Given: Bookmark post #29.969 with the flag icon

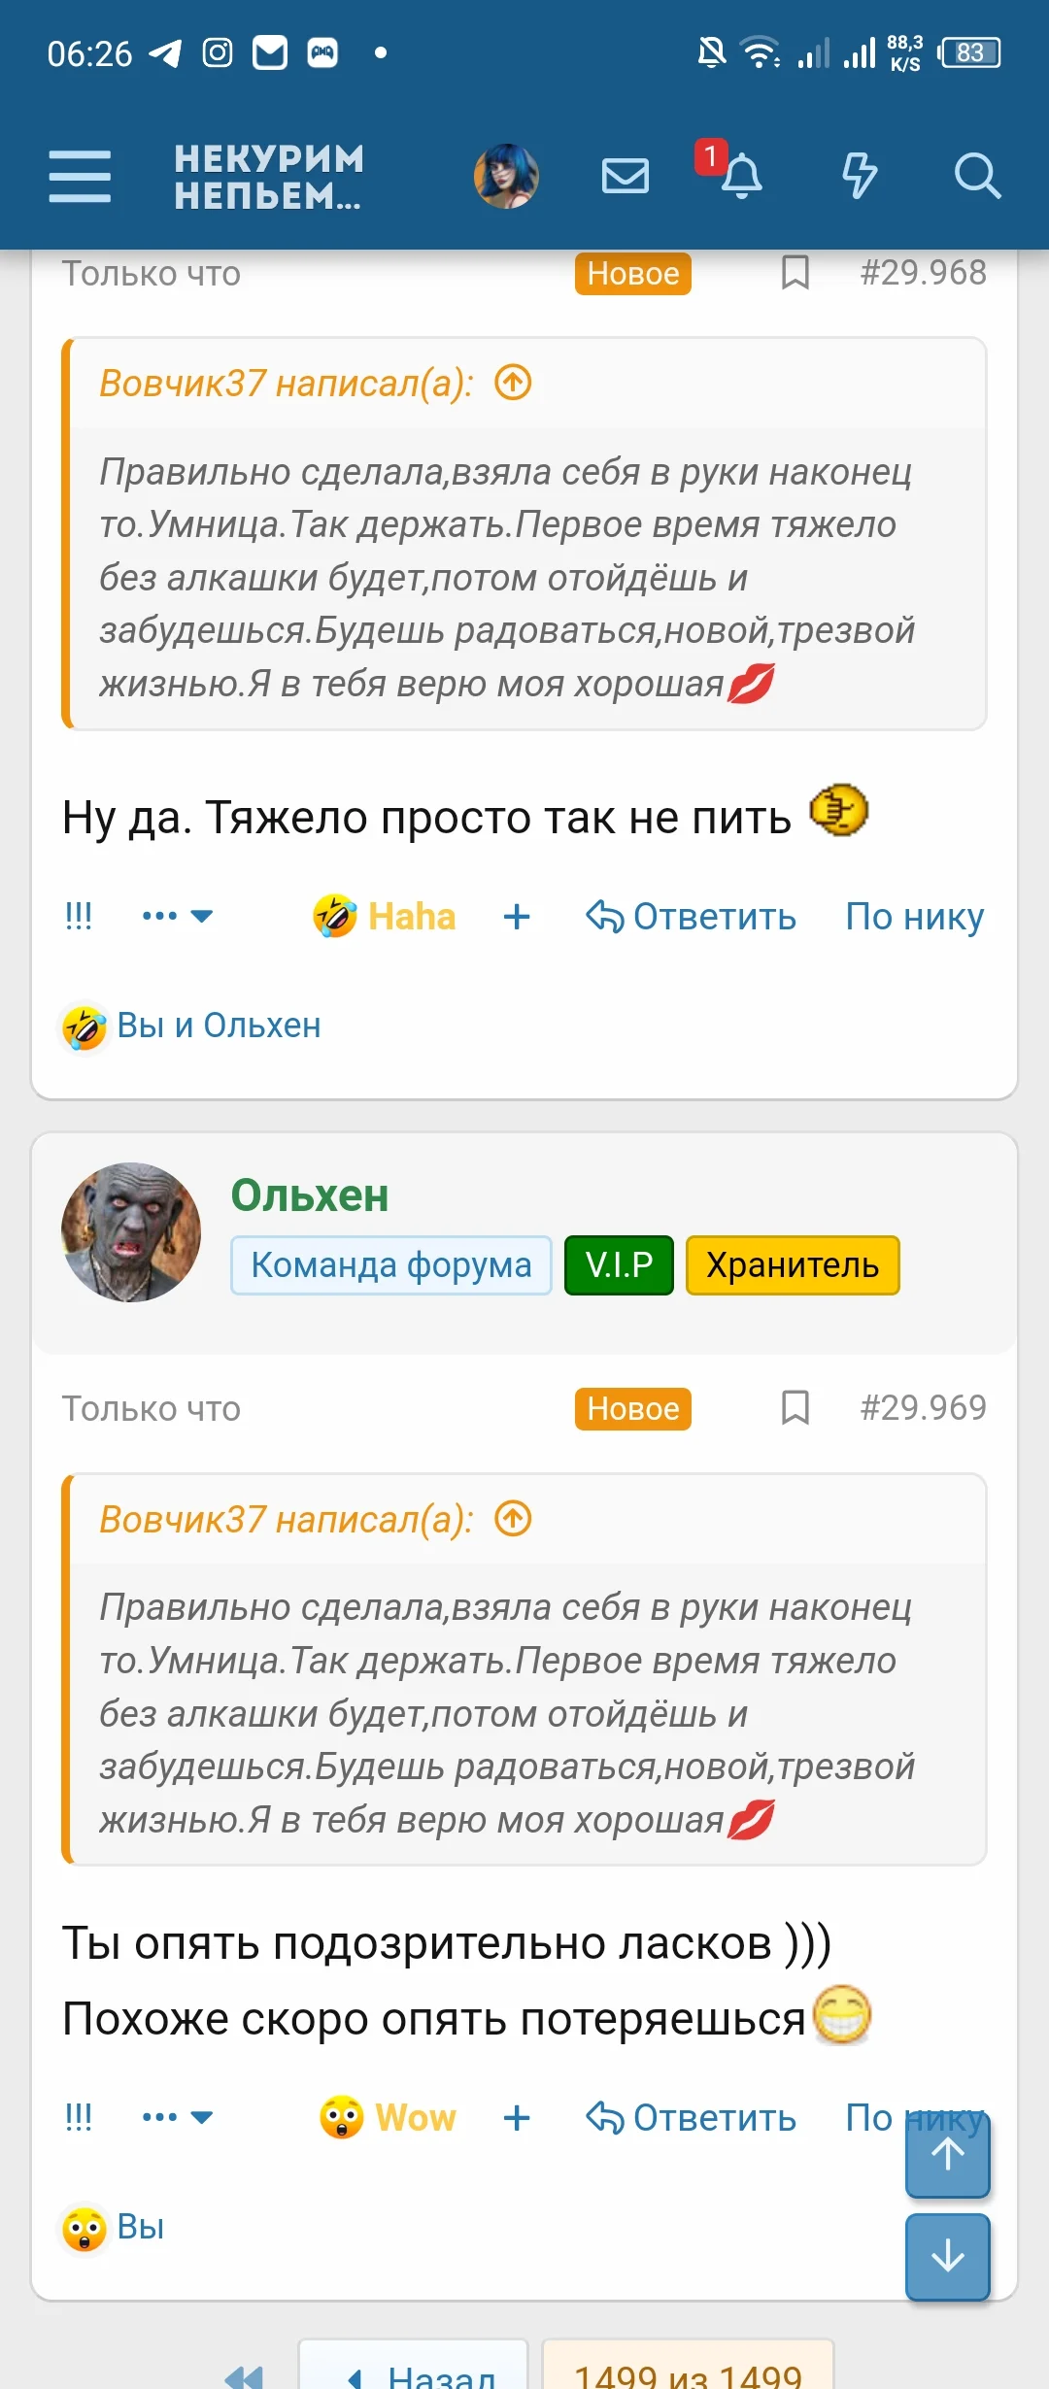Looking at the screenshot, I should [795, 1408].
